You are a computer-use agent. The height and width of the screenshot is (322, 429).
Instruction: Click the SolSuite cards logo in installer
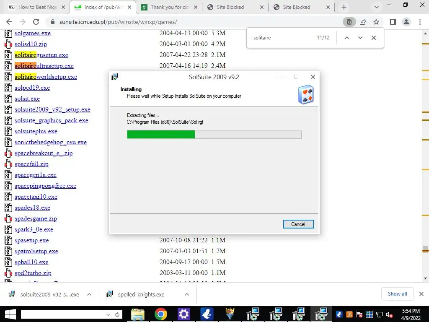point(306,94)
